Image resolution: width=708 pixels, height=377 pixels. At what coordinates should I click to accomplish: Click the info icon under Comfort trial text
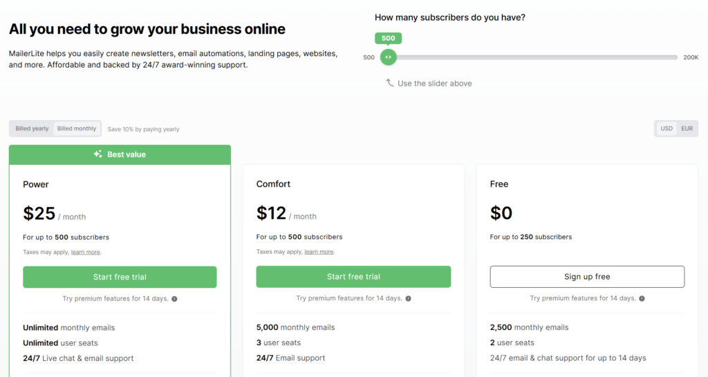pyautogui.click(x=408, y=298)
